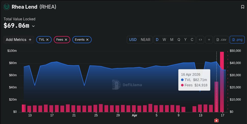The image size is (247, 124).
Task: Click the 'Fees $24,918' tooltip row
Action: 194,85
